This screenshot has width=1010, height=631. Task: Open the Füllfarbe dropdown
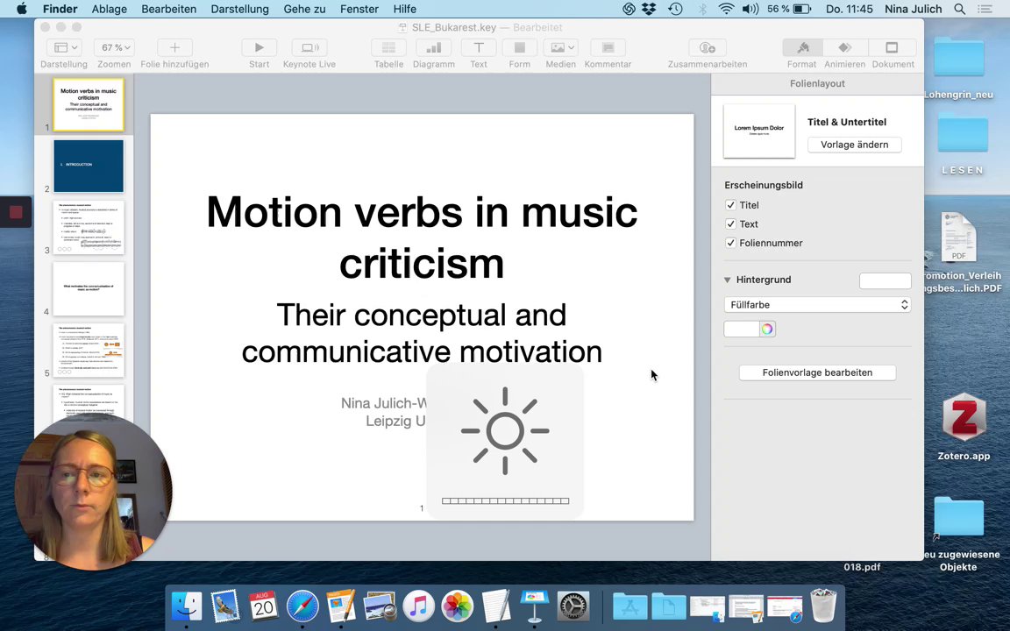click(817, 305)
